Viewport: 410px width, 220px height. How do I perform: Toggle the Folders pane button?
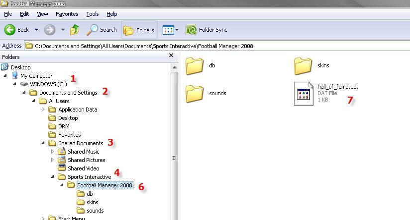tap(139, 30)
